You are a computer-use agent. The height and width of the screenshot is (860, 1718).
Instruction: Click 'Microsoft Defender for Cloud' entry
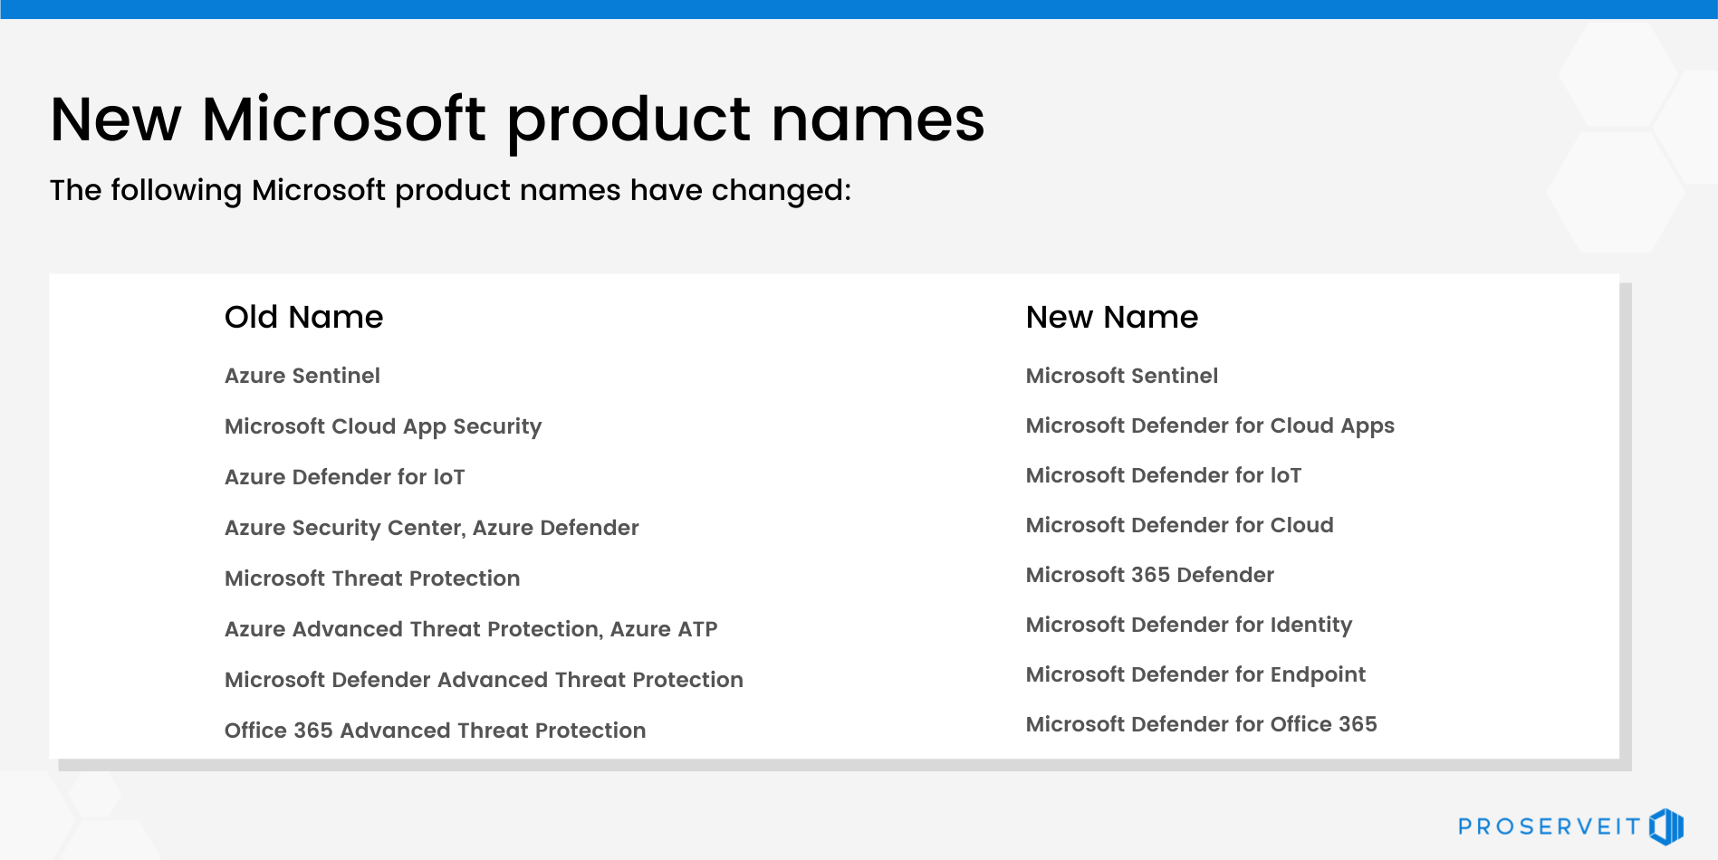1179,525
